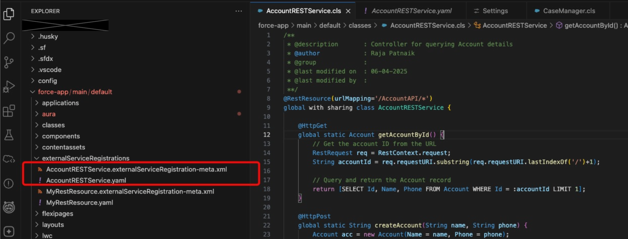Screen dimensions: 628x239
Task: Click String accountId declaration on line 15
Action: tap(341, 162)
